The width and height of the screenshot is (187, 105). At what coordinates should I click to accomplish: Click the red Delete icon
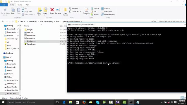pos(52,10)
